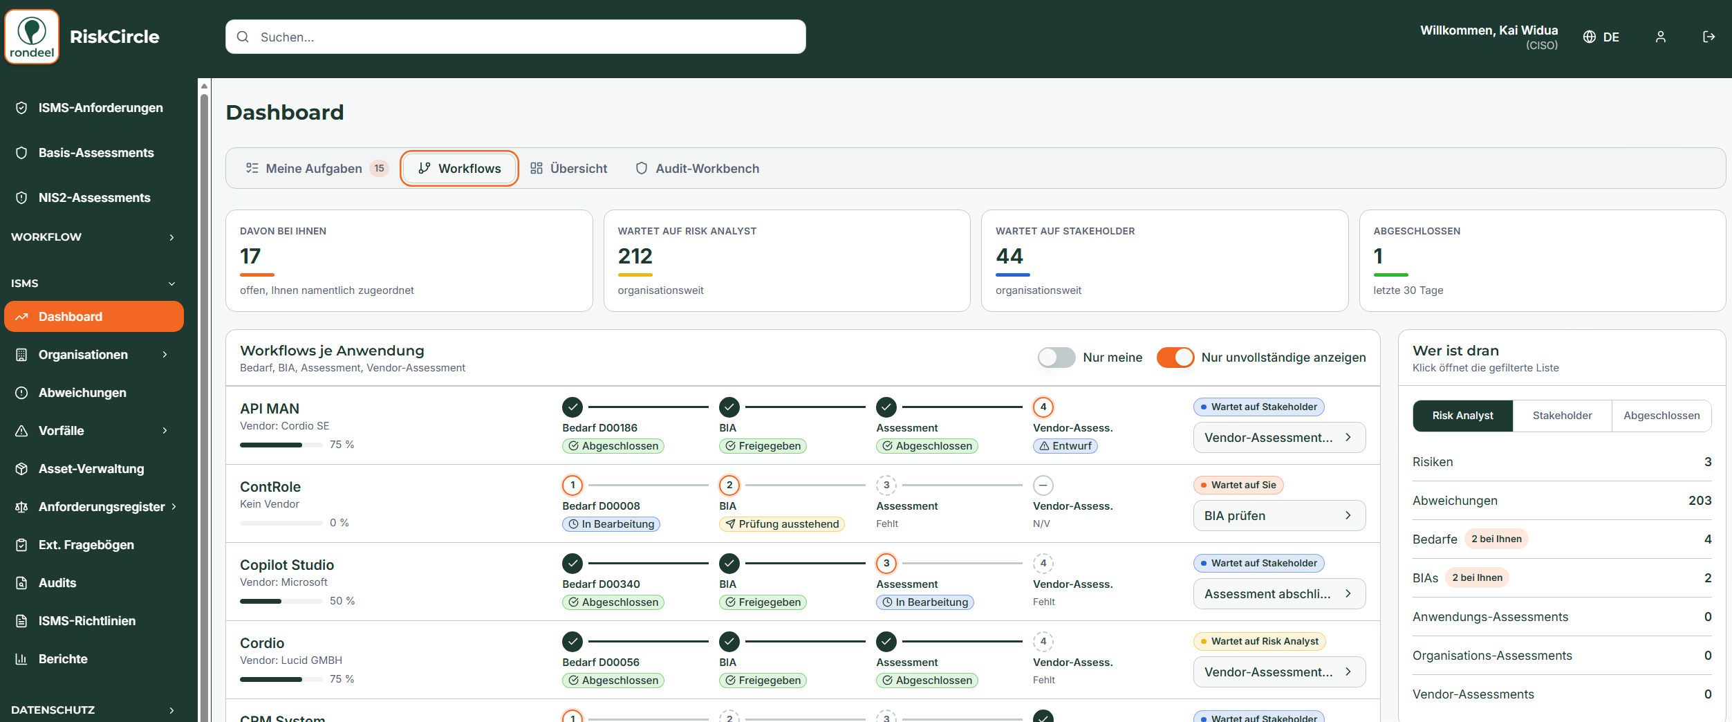1732x722 pixels.
Task: Click the Anforderungsregister scales icon
Action: coord(21,507)
